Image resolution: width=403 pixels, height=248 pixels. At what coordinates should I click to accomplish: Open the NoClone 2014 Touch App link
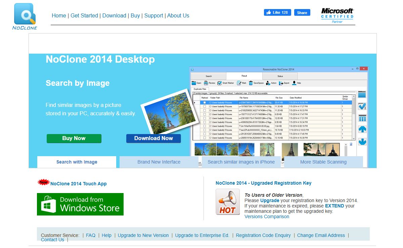pyautogui.click(x=79, y=184)
